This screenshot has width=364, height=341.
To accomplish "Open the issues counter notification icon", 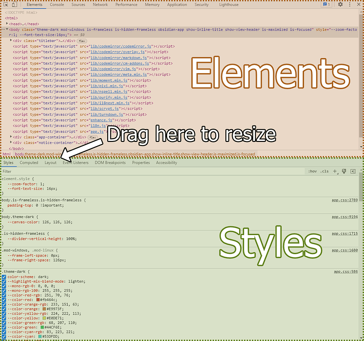I will click(325, 4).
